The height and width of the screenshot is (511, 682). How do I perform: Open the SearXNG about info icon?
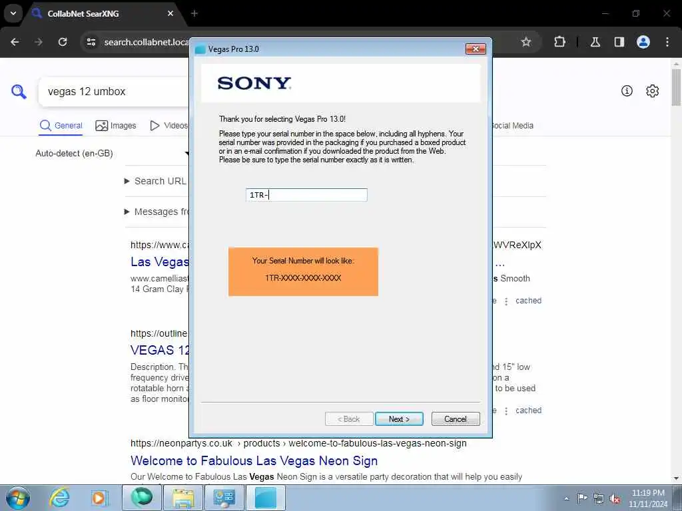(627, 90)
